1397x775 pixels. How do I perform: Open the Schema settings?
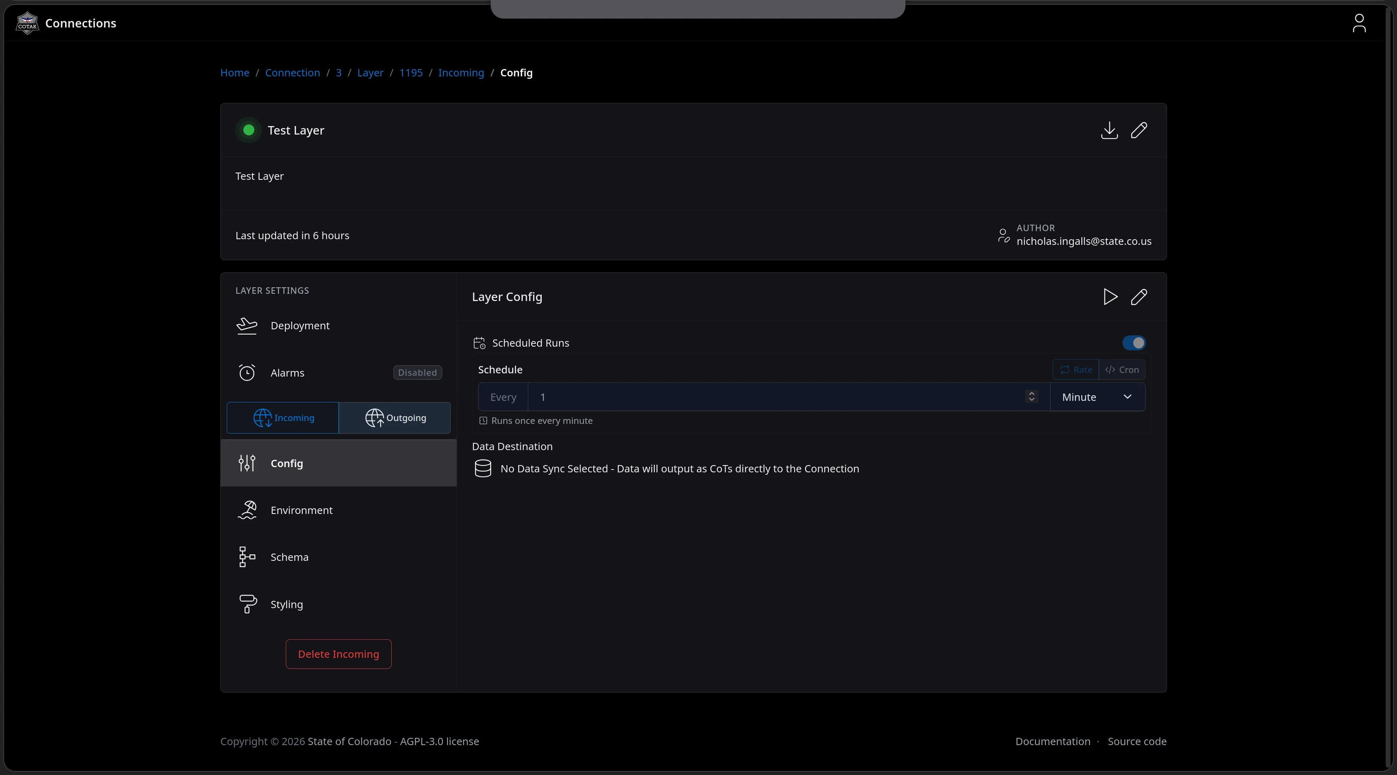pyautogui.click(x=338, y=557)
